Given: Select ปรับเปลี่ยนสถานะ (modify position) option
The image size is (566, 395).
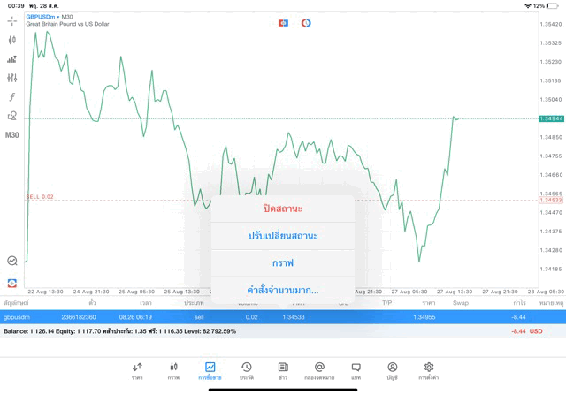Looking at the screenshot, I should coord(282,236).
